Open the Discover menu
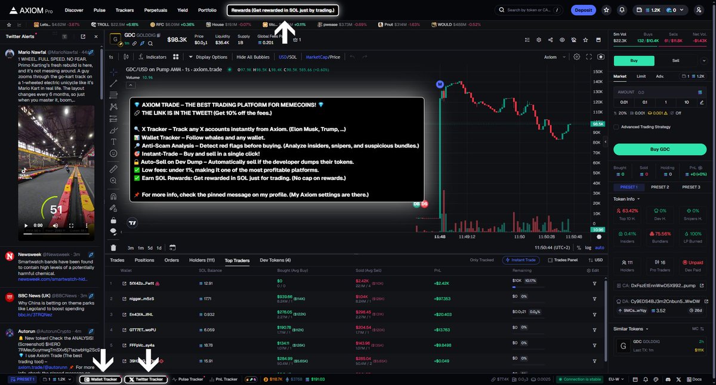 [74, 10]
